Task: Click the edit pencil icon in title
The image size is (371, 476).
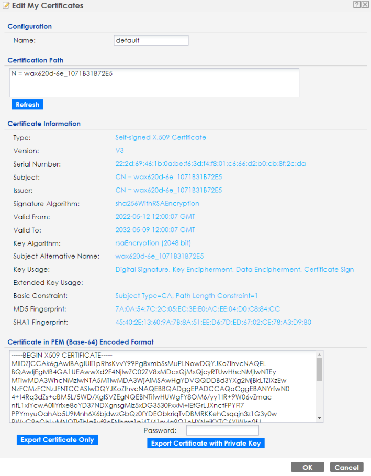Action: tap(5, 6)
